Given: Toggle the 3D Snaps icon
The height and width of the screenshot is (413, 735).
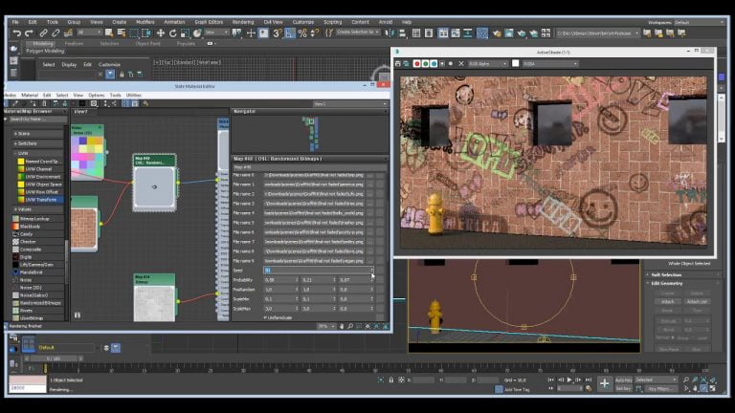Looking at the screenshot, I should [278, 33].
